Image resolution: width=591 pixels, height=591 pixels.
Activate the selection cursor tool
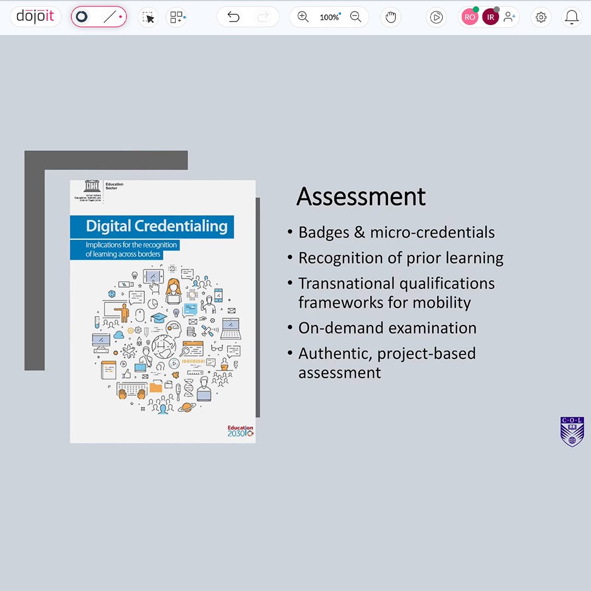click(148, 17)
